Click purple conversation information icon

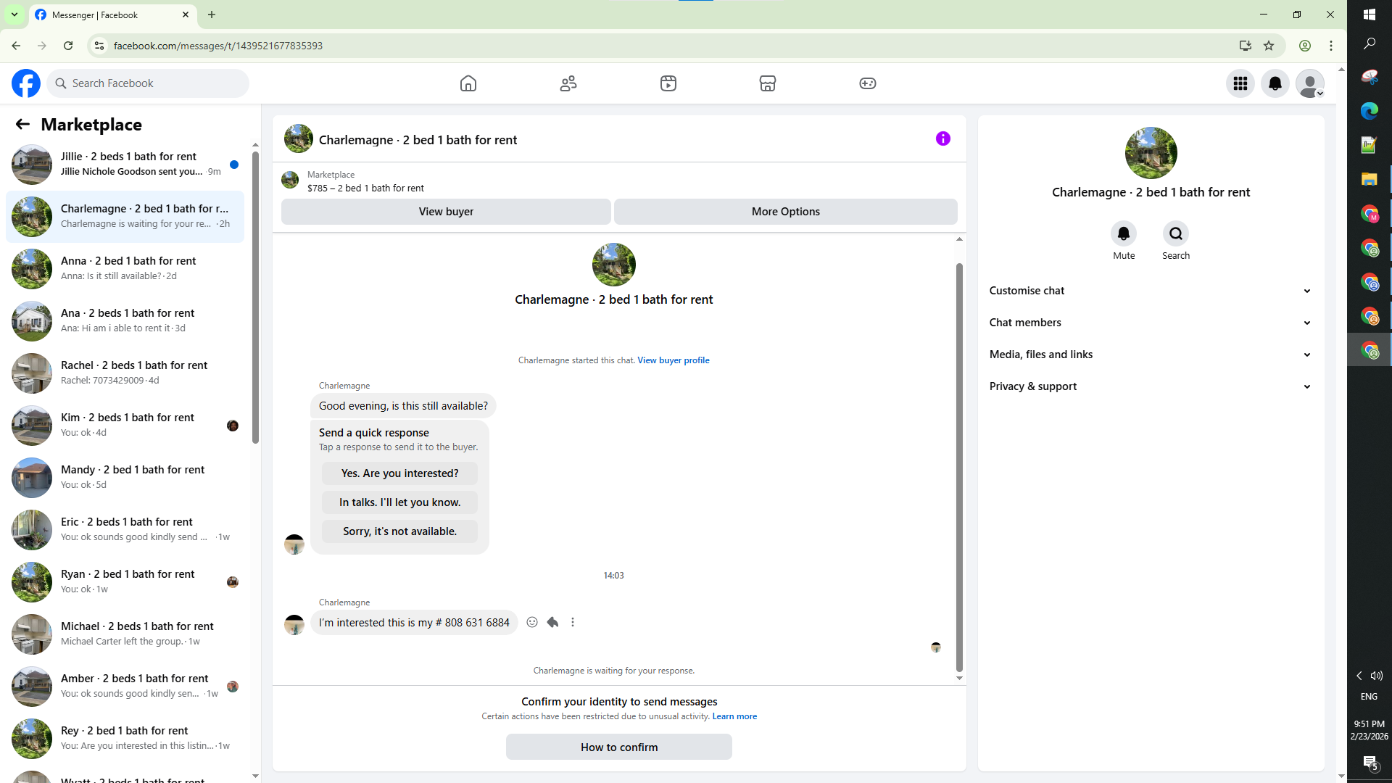tap(942, 138)
